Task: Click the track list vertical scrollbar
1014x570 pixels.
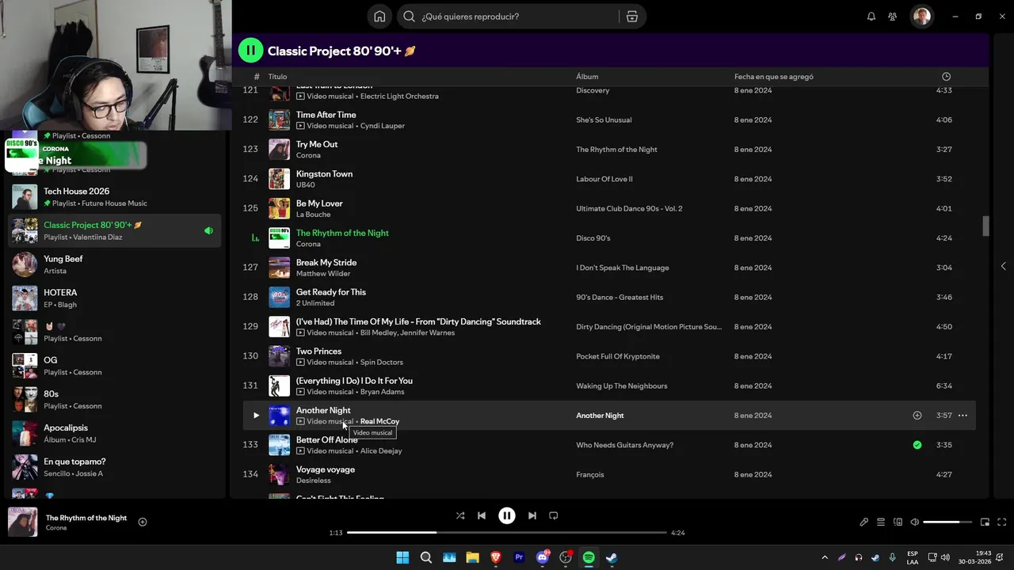Action: coord(985,226)
